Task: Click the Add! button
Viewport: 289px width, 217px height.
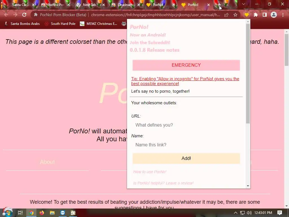Action: tap(186, 158)
